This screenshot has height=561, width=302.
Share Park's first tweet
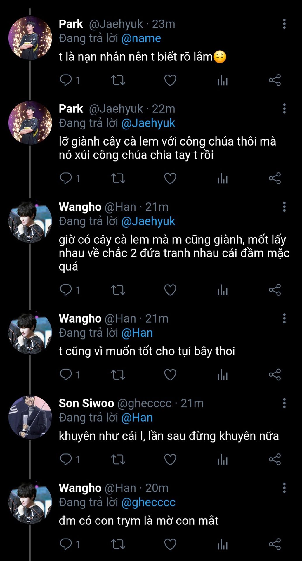(x=275, y=80)
